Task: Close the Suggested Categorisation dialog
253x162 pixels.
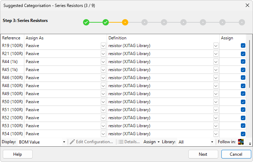Action: click(x=247, y=5)
